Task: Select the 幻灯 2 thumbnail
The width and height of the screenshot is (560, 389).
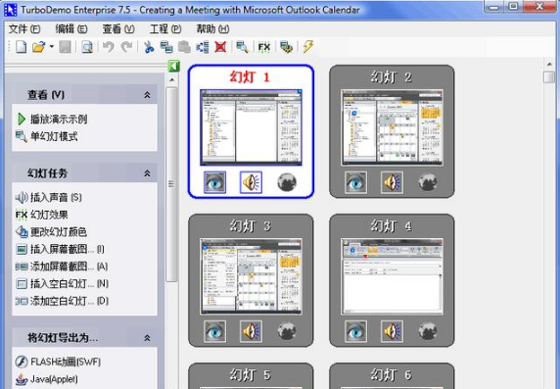Action: (392, 127)
